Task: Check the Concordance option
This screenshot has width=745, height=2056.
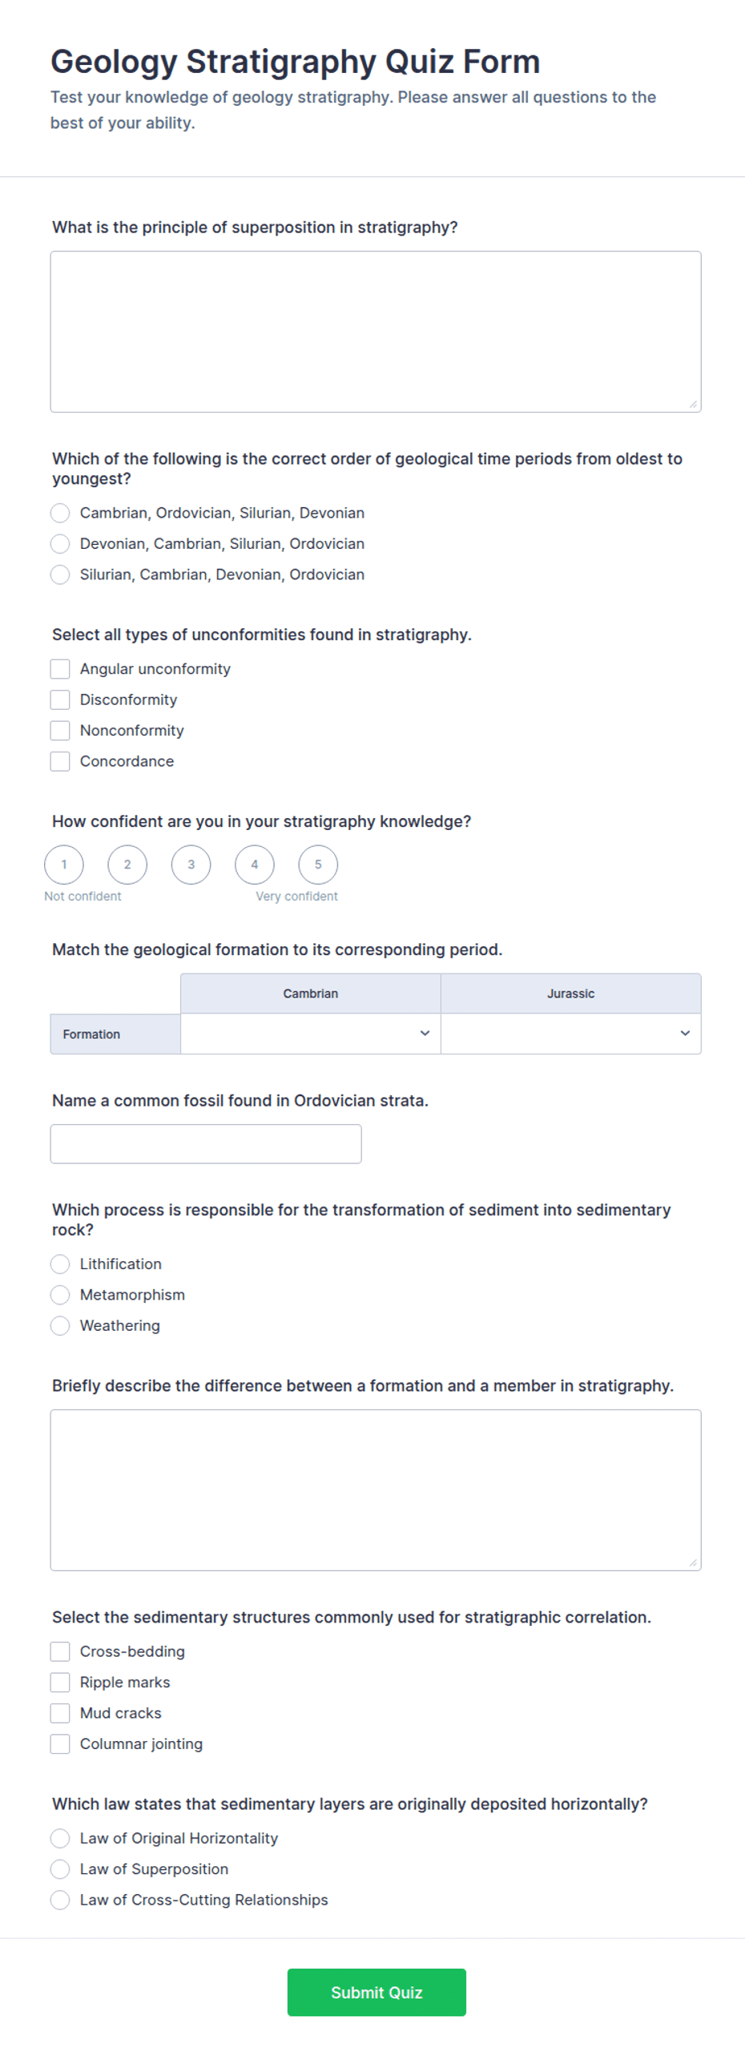Action: [60, 761]
